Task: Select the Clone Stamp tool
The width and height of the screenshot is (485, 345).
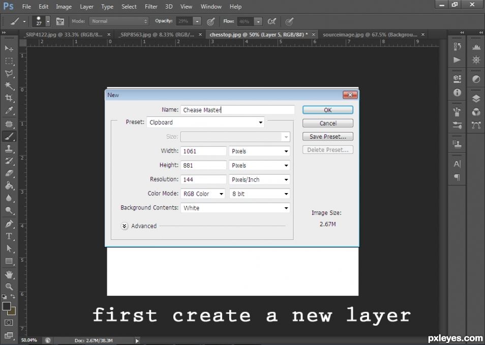Action: [9, 149]
